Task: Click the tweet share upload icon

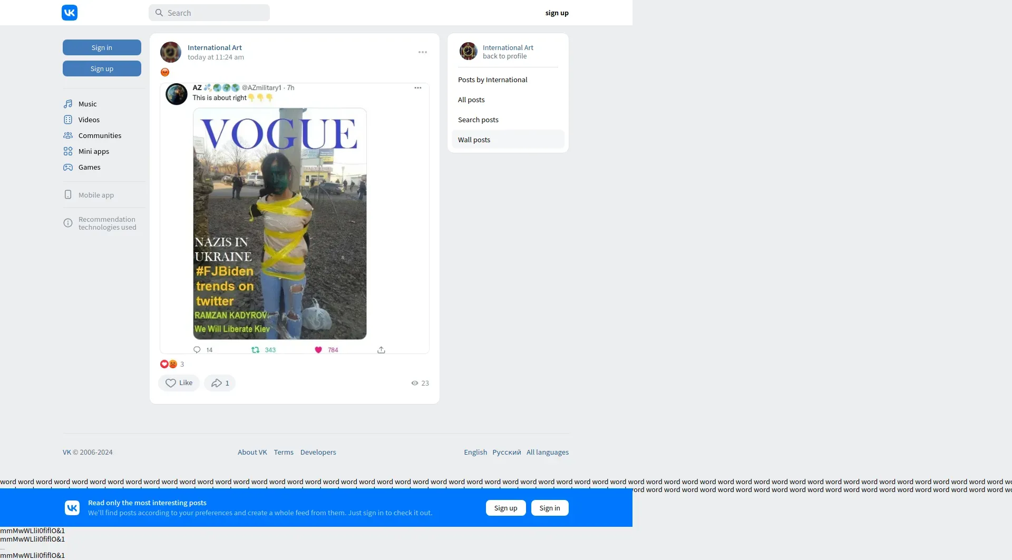Action: pyautogui.click(x=381, y=350)
